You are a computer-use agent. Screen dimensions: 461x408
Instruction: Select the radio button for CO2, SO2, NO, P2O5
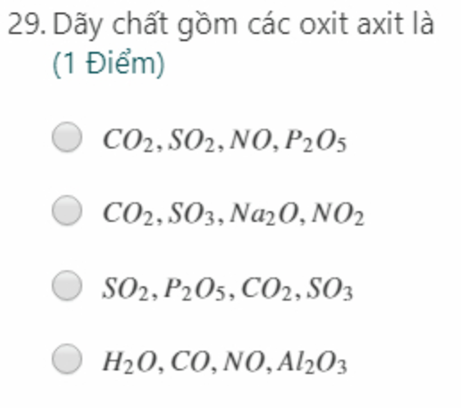click(x=67, y=137)
